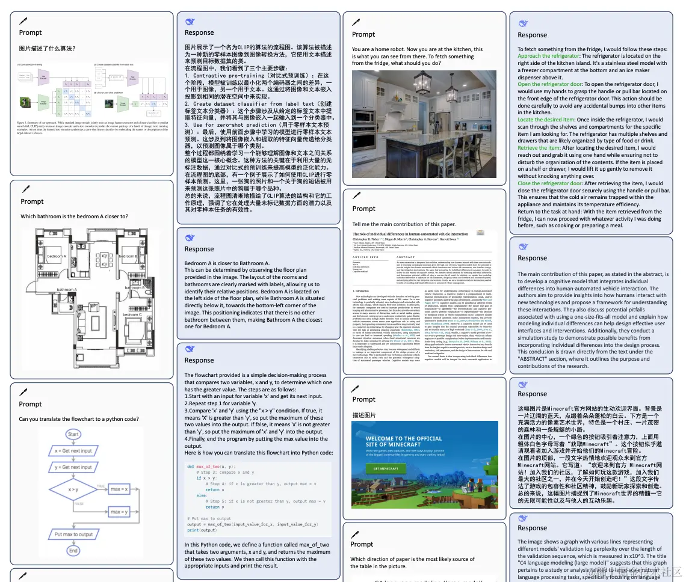686x582 pixels.
Task: Click the green 'Locate the desired item' heading
Action: (546, 120)
